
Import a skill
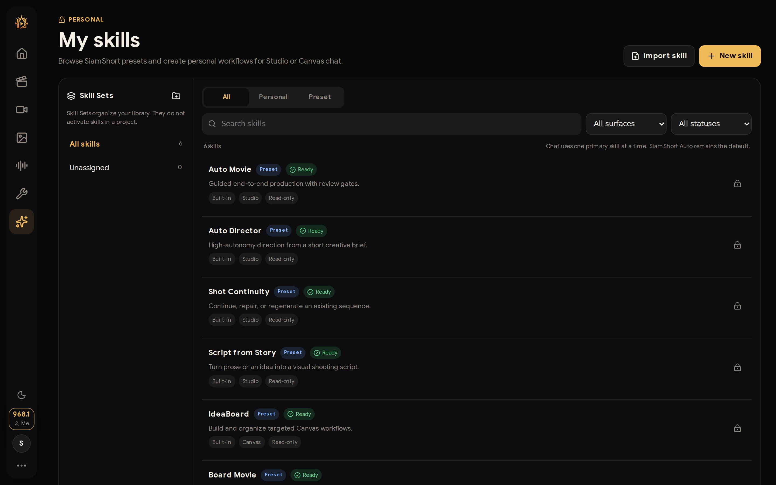tap(659, 56)
